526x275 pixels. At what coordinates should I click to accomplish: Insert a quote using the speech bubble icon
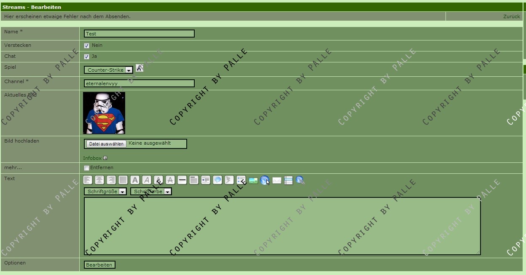click(x=217, y=180)
